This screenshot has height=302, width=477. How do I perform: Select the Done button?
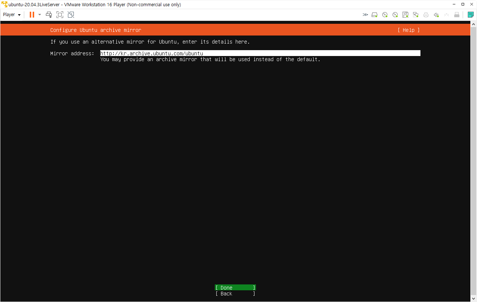pyautogui.click(x=235, y=288)
